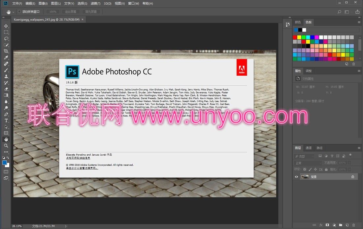The image size is (363, 229).
Task: Create new fill or adjustment layer
Action: (334, 225)
